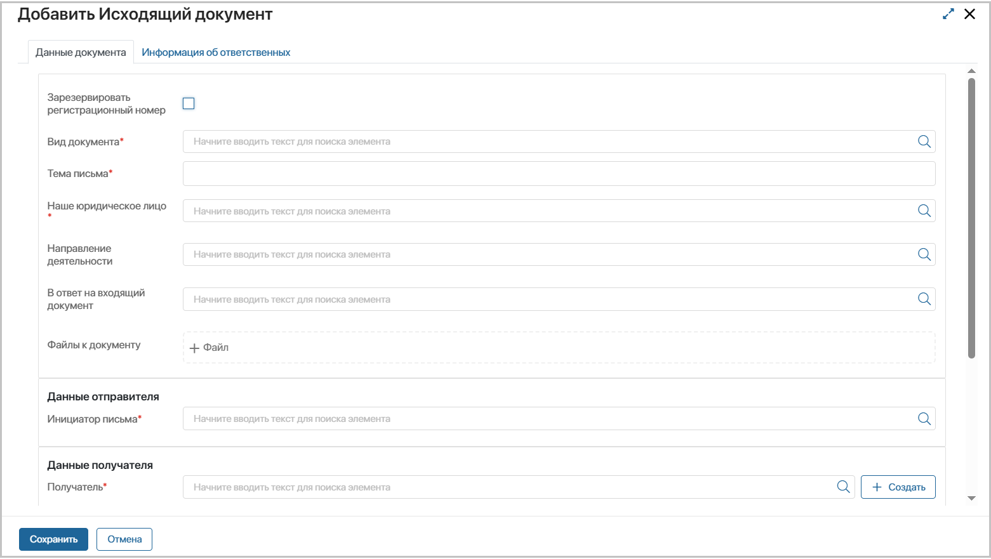Enable Зарезервировать регистрационный номер checkbox

[189, 103]
